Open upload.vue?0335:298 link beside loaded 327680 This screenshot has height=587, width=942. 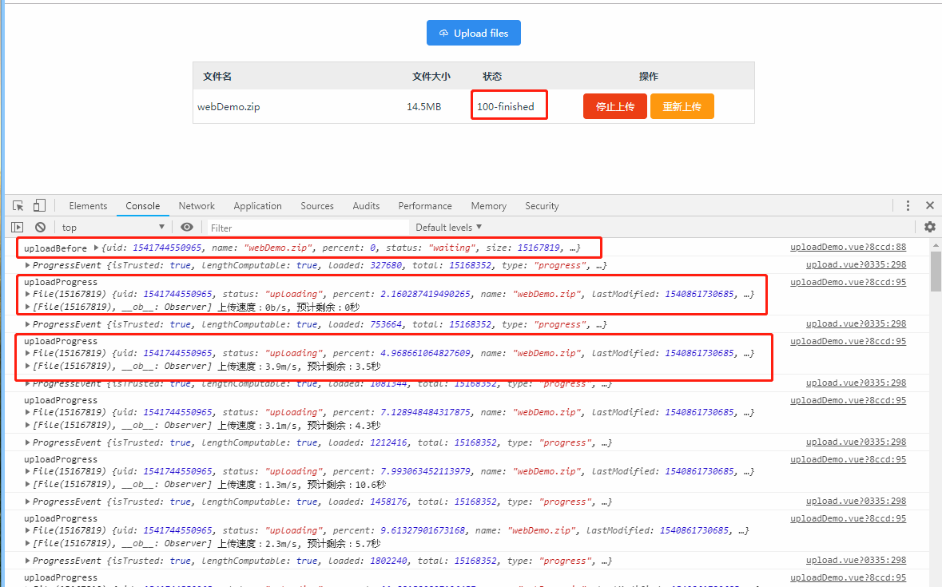click(x=856, y=264)
